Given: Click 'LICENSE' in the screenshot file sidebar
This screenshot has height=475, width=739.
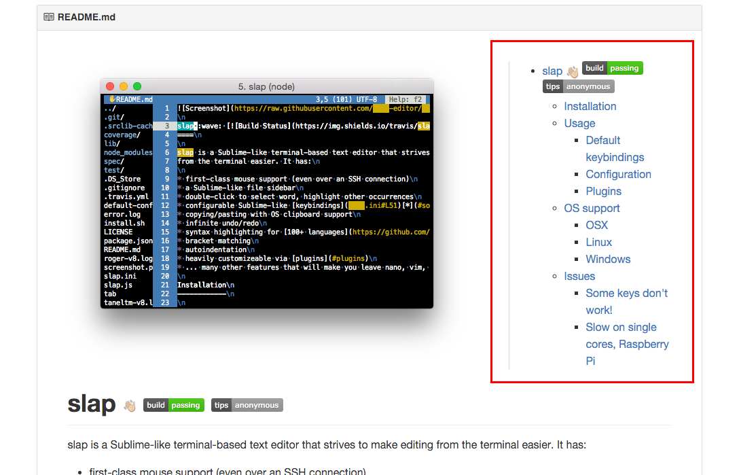Looking at the screenshot, I should click(118, 232).
